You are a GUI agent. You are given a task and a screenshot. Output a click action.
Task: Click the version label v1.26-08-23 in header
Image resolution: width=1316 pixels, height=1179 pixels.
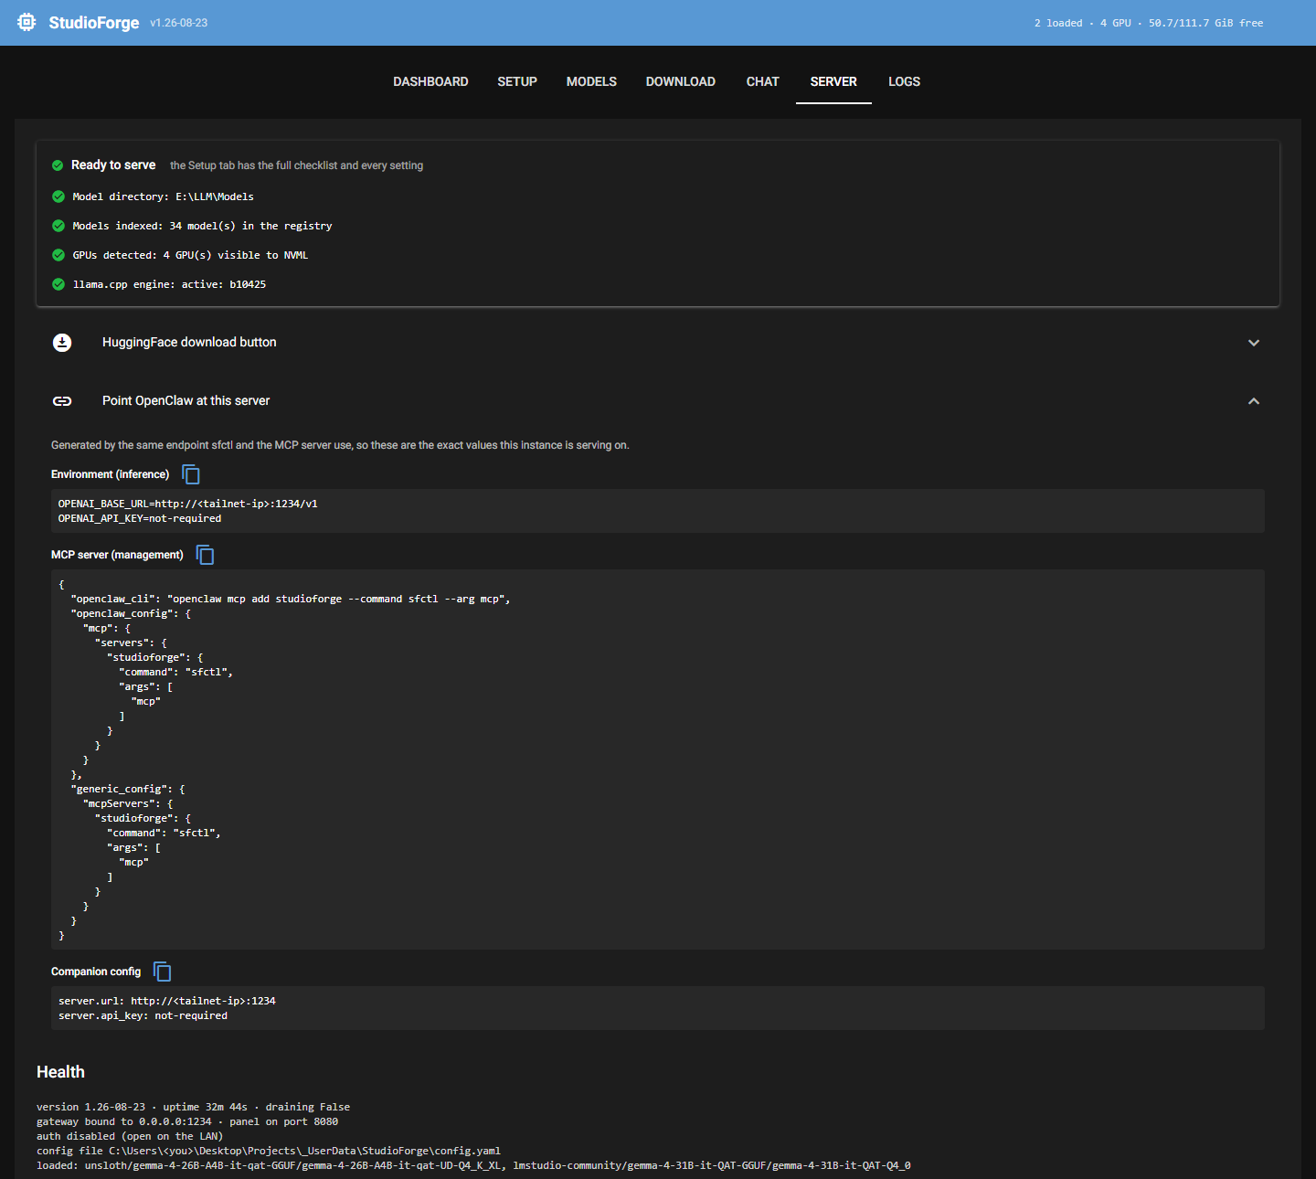[179, 23]
